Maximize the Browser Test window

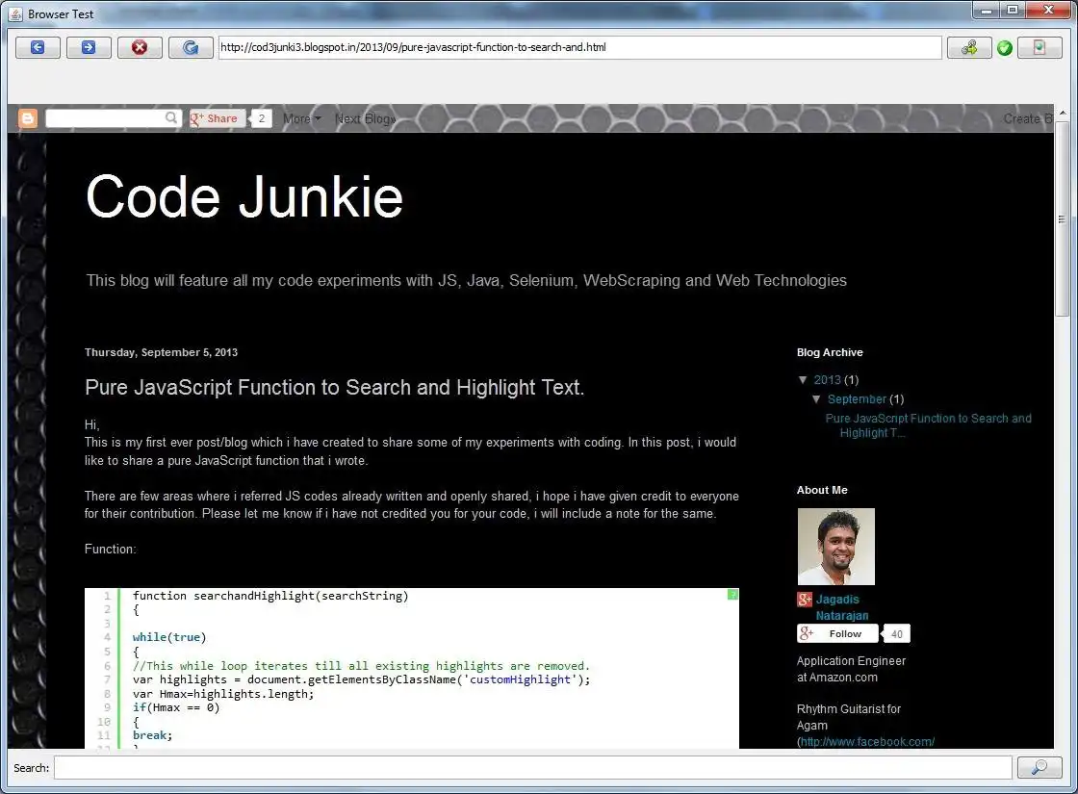[1013, 10]
